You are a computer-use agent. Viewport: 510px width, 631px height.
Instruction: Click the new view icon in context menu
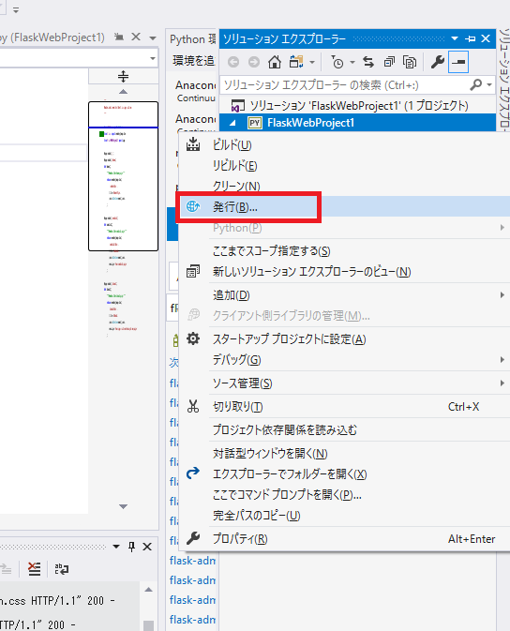(193, 272)
